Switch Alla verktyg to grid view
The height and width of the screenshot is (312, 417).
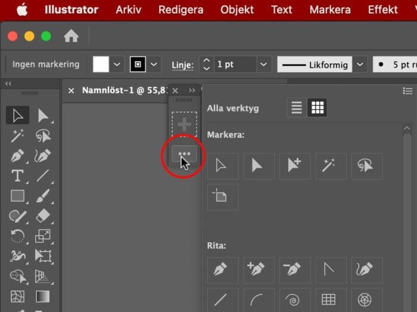318,108
